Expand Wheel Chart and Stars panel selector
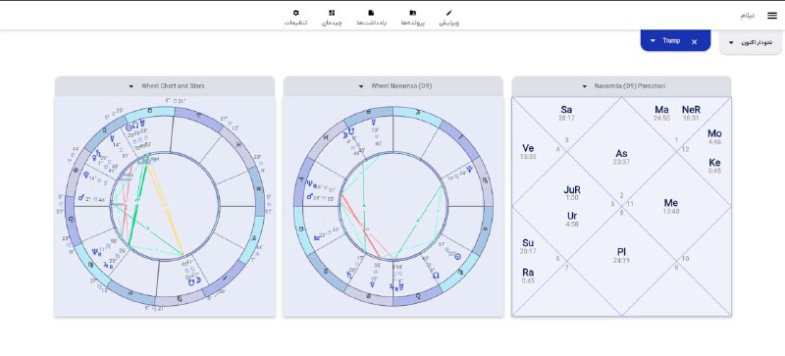785x356 pixels. [x=131, y=86]
